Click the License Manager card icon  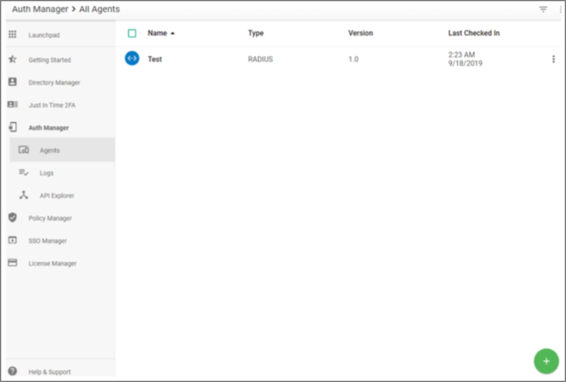tap(12, 263)
